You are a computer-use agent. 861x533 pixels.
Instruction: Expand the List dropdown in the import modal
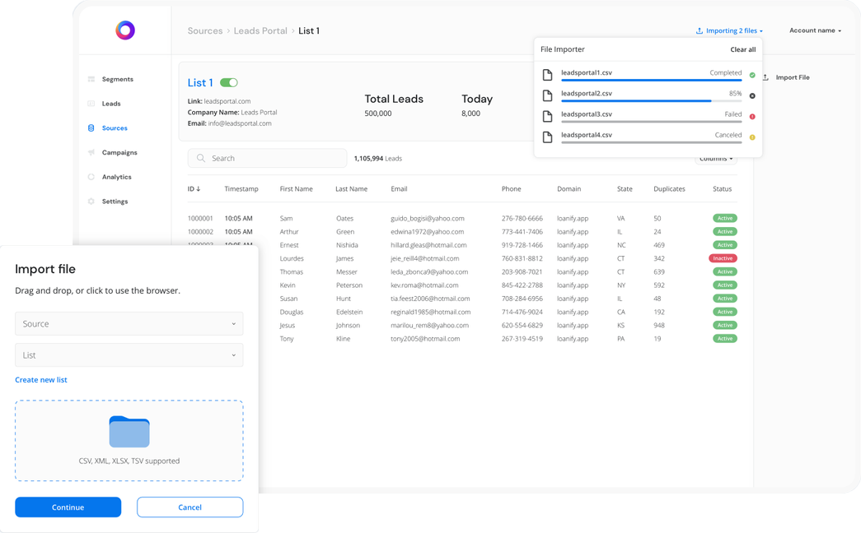pos(129,354)
